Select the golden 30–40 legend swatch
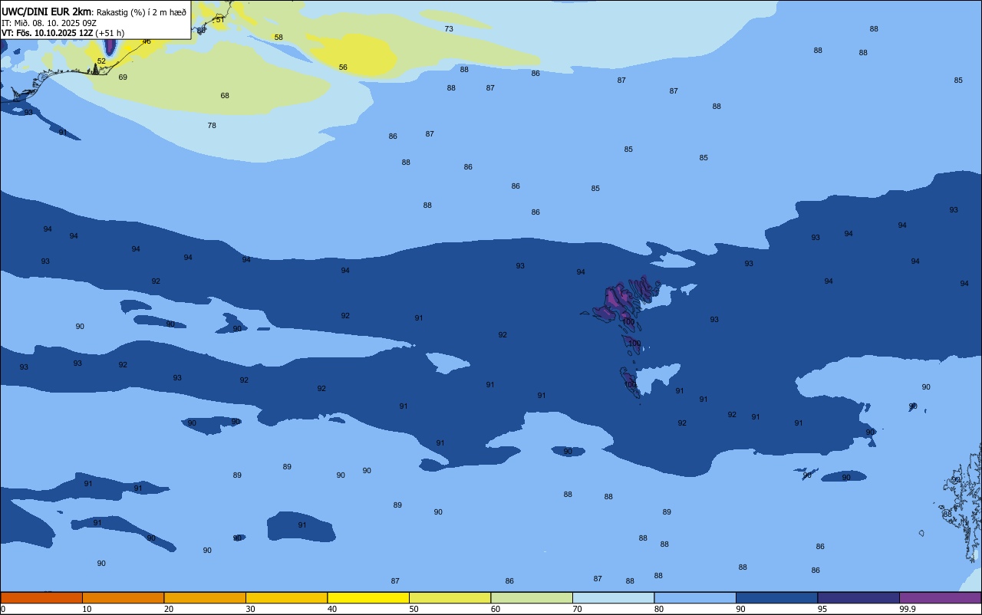This screenshot has height=615, width=982. [x=286, y=597]
